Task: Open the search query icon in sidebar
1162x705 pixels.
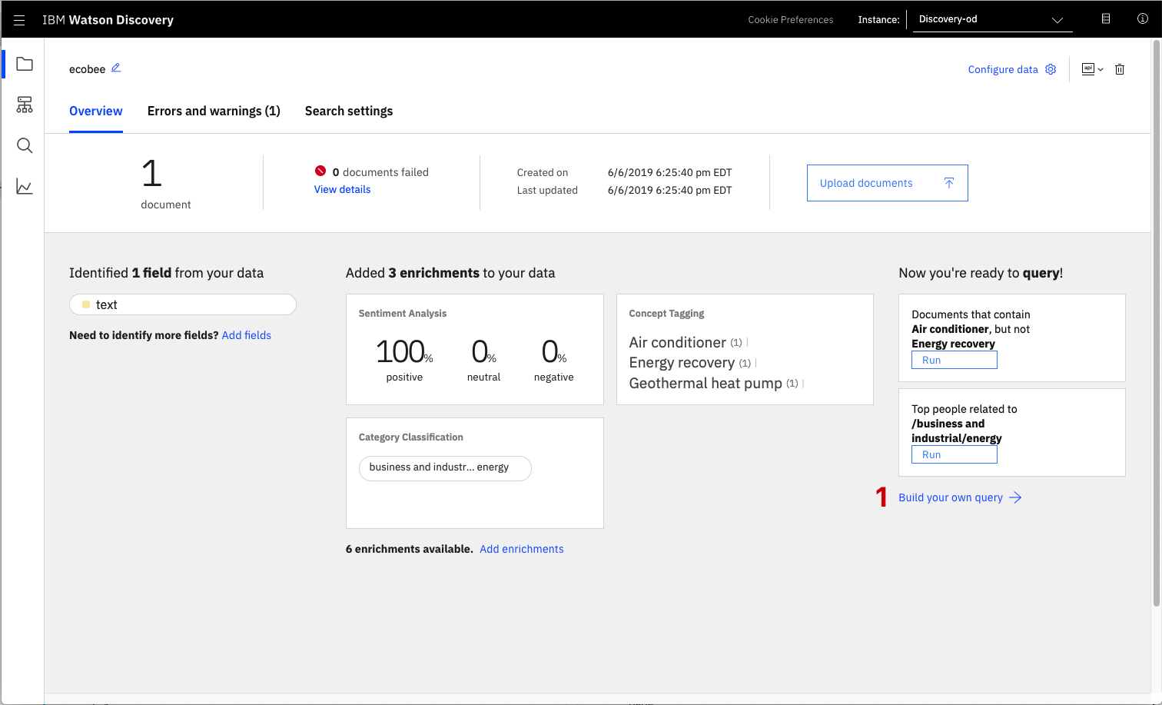Action: point(25,145)
